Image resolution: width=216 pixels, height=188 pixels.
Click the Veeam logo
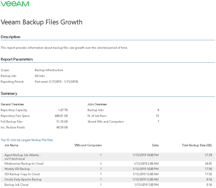click(x=15, y=4)
